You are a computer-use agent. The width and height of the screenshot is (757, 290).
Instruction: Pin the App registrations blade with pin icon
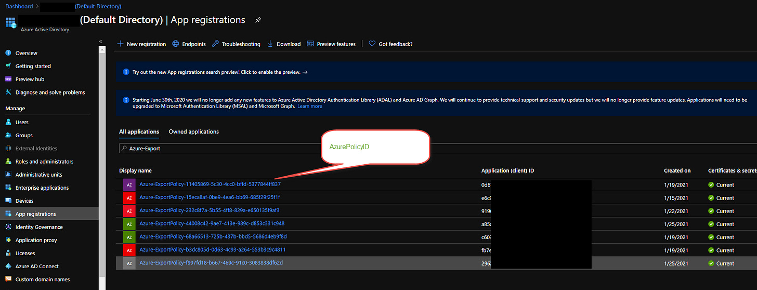(258, 20)
